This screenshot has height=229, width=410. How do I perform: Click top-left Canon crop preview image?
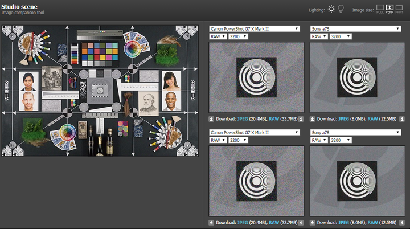point(256,77)
